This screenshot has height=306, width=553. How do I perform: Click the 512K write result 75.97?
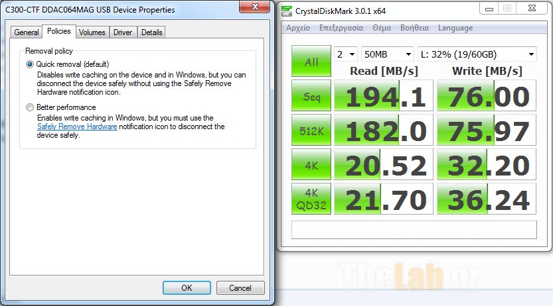tap(487, 130)
